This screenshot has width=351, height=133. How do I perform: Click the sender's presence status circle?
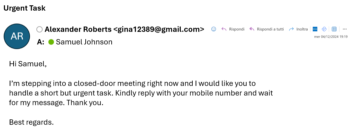click(39, 30)
